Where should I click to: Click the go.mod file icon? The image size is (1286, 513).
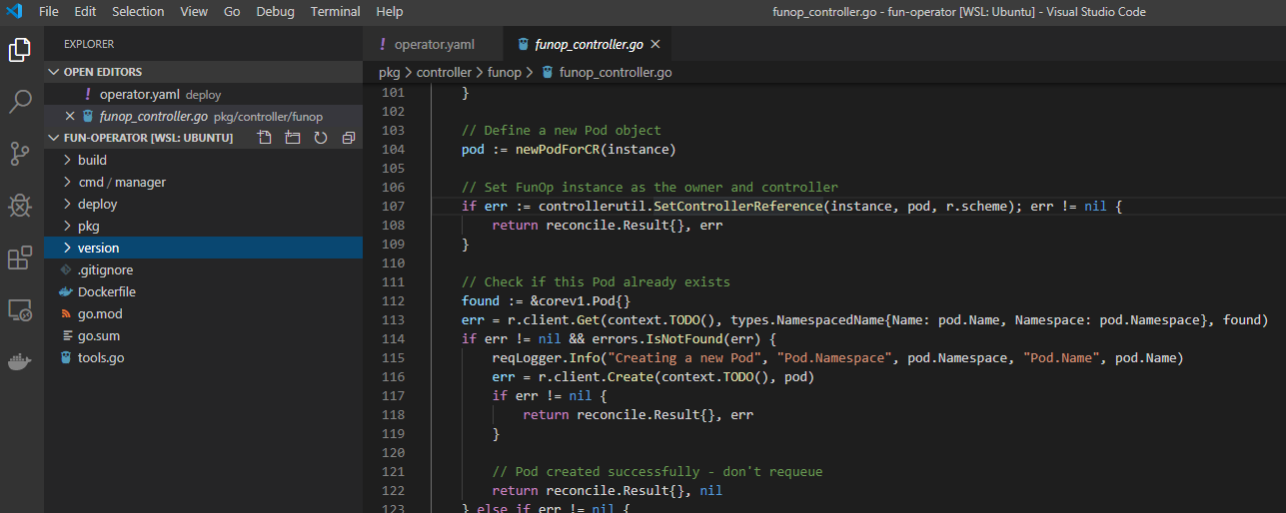(67, 314)
